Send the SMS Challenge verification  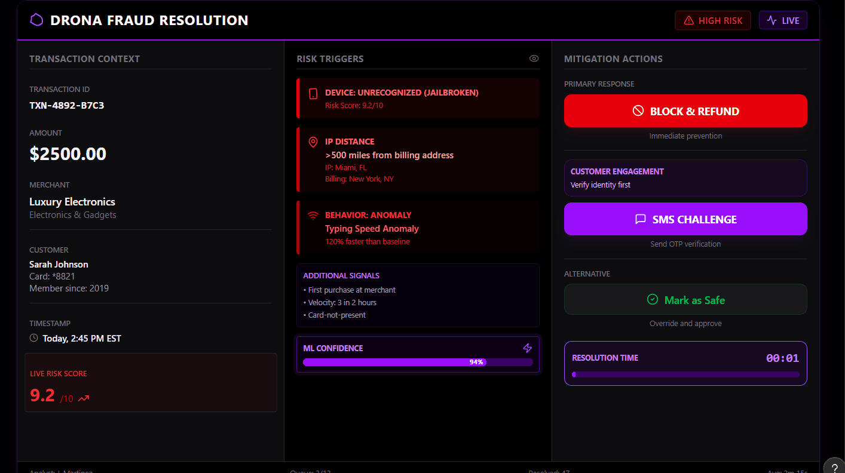[x=685, y=219]
